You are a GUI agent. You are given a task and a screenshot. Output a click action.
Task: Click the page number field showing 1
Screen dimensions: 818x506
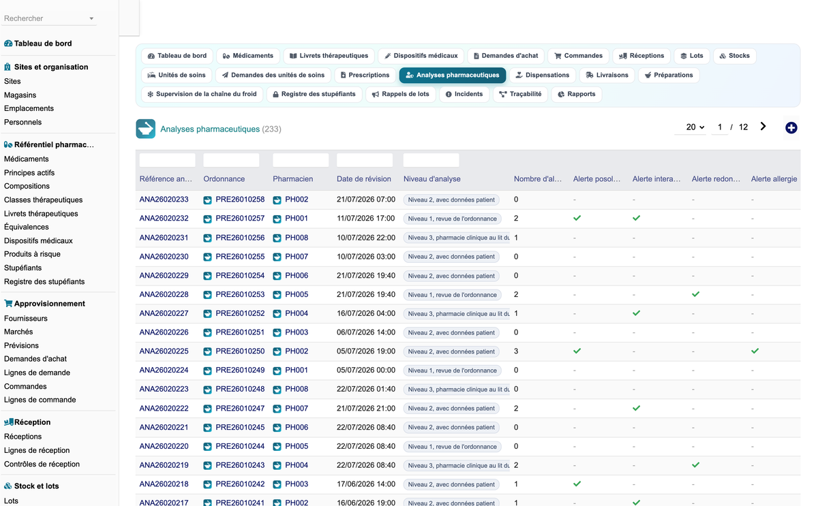[x=719, y=127]
